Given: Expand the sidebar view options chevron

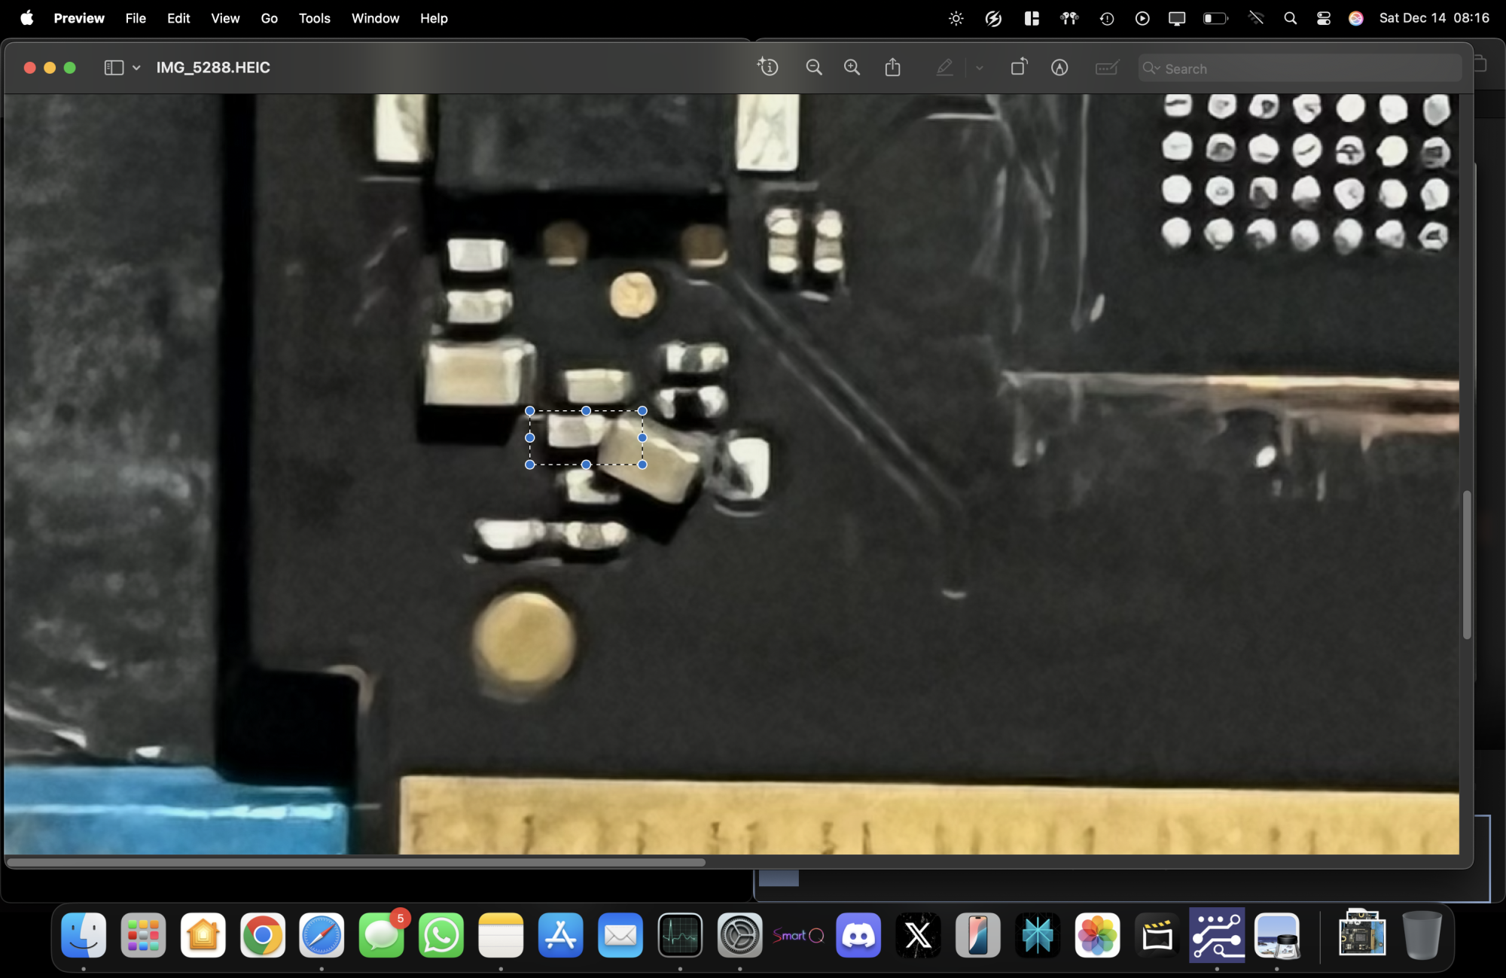Looking at the screenshot, I should [136, 68].
